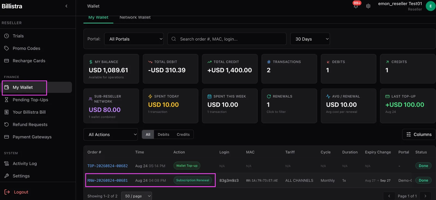This screenshot has width=436, height=200.
Task: Switch to the My Wallet tab
Action: click(98, 17)
